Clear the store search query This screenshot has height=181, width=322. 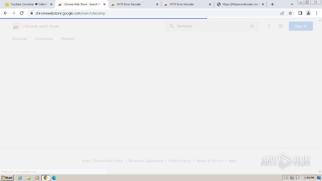coord(252,26)
